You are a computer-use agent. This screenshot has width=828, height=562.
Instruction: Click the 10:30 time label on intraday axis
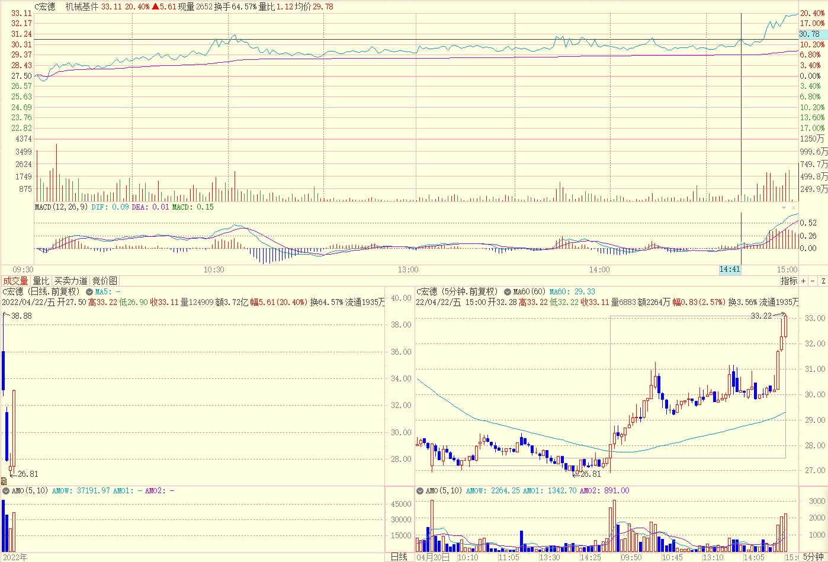pyautogui.click(x=214, y=269)
